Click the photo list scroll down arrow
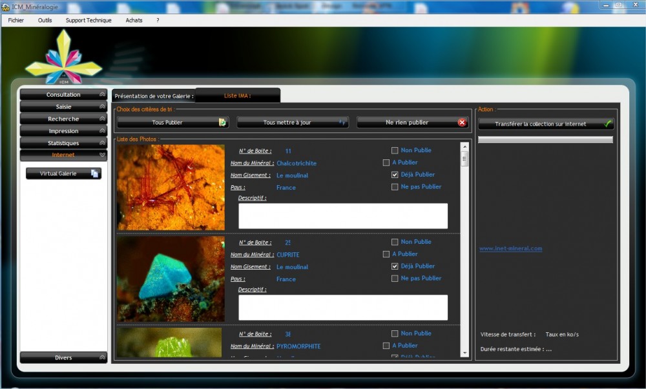The width and height of the screenshot is (646, 389). click(464, 353)
